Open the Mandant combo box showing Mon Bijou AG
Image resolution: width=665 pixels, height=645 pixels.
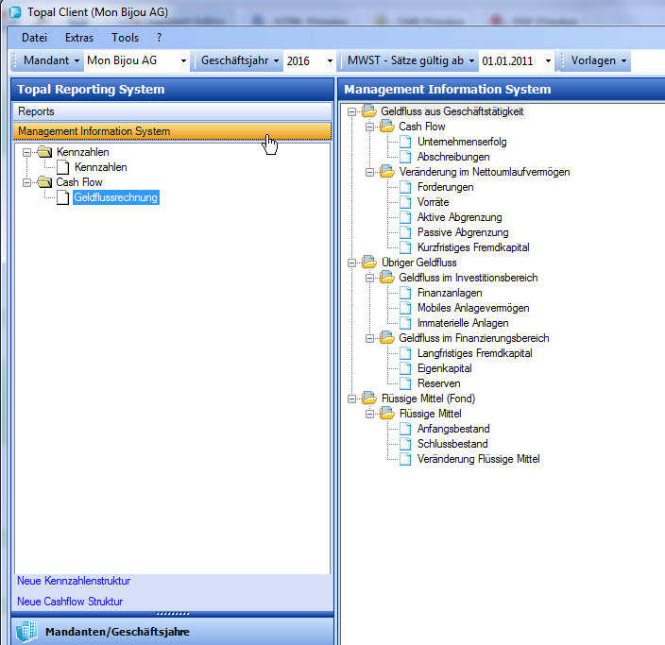click(183, 61)
